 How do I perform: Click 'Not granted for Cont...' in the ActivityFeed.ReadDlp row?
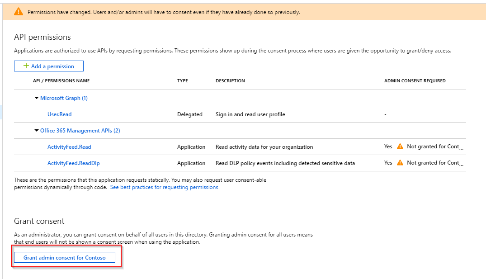pyautogui.click(x=435, y=162)
